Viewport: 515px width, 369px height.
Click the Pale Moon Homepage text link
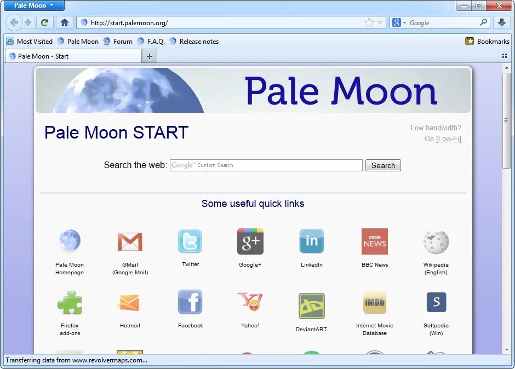click(70, 269)
